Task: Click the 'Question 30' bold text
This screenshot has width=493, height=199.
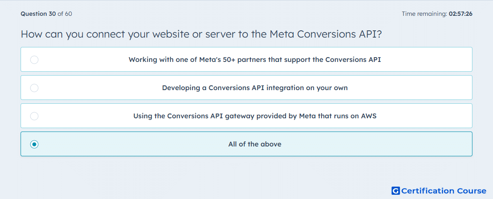Action: click(x=38, y=14)
